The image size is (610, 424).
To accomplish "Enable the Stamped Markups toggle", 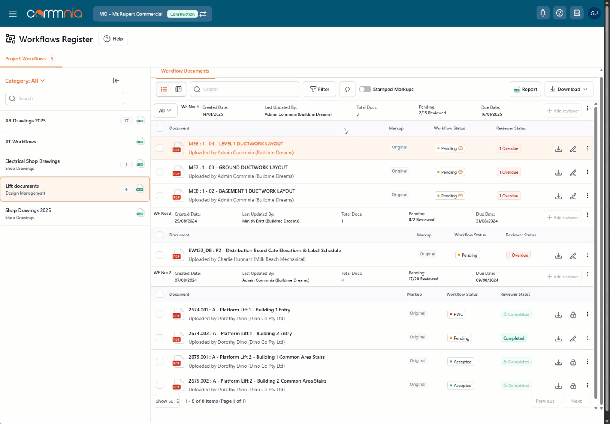I will pos(365,89).
